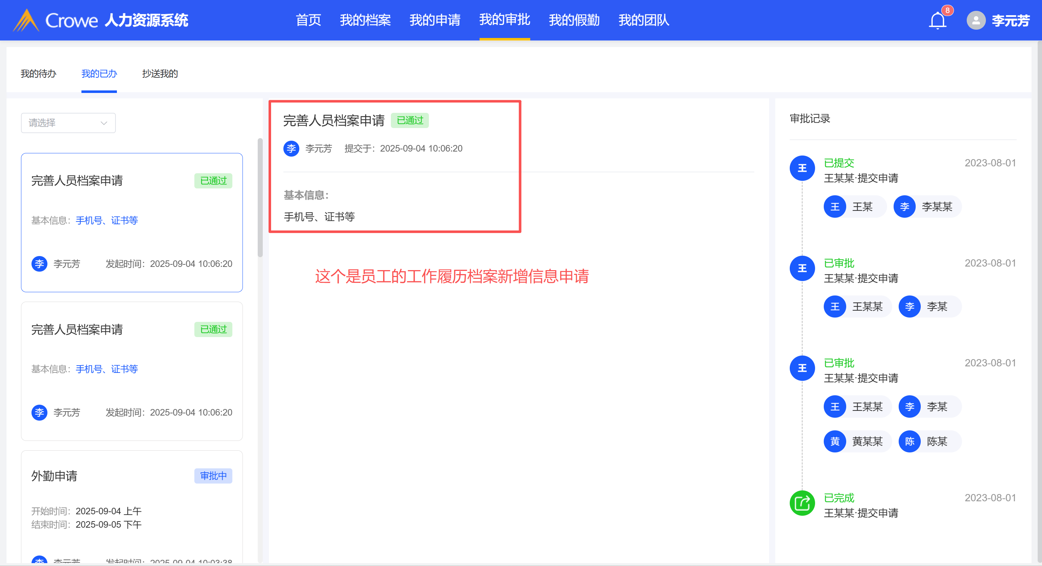Switch to 抄送我的 tab
The height and width of the screenshot is (566, 1042).
click(160, 73)
